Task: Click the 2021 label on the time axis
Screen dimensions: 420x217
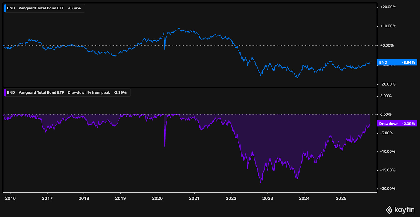Action: pyautogui.click(x=194, y=198)
